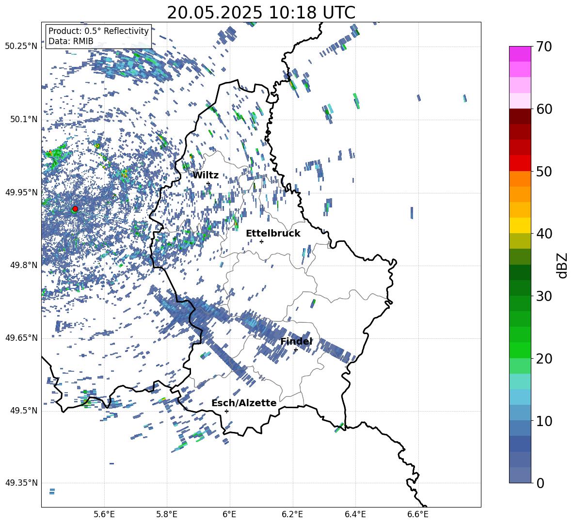The height and width of the screenshot is (524, 574).
Task: Click the 20 colorbar tick label
Action: click(544, 359)
